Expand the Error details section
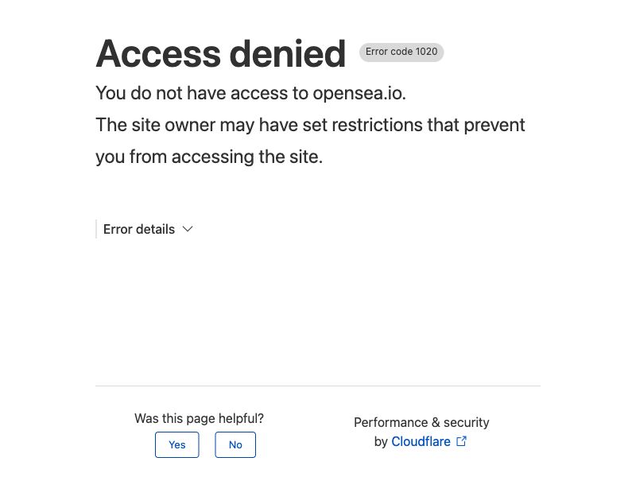The image size is (636, 477). click(x=139, y=229)
